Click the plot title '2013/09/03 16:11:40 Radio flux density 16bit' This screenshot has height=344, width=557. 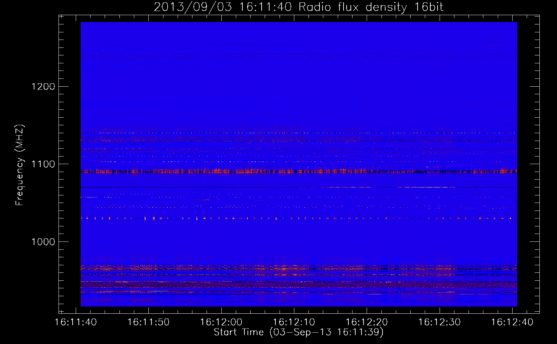coord(298,7)
